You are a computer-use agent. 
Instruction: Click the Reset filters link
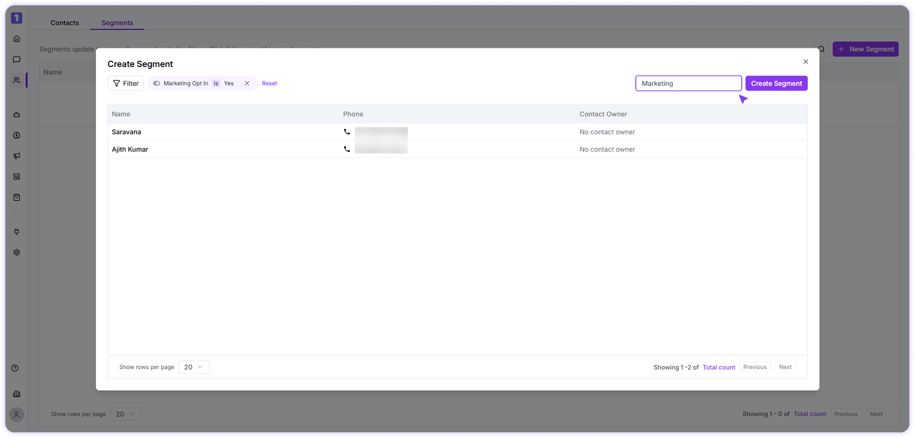270,83
